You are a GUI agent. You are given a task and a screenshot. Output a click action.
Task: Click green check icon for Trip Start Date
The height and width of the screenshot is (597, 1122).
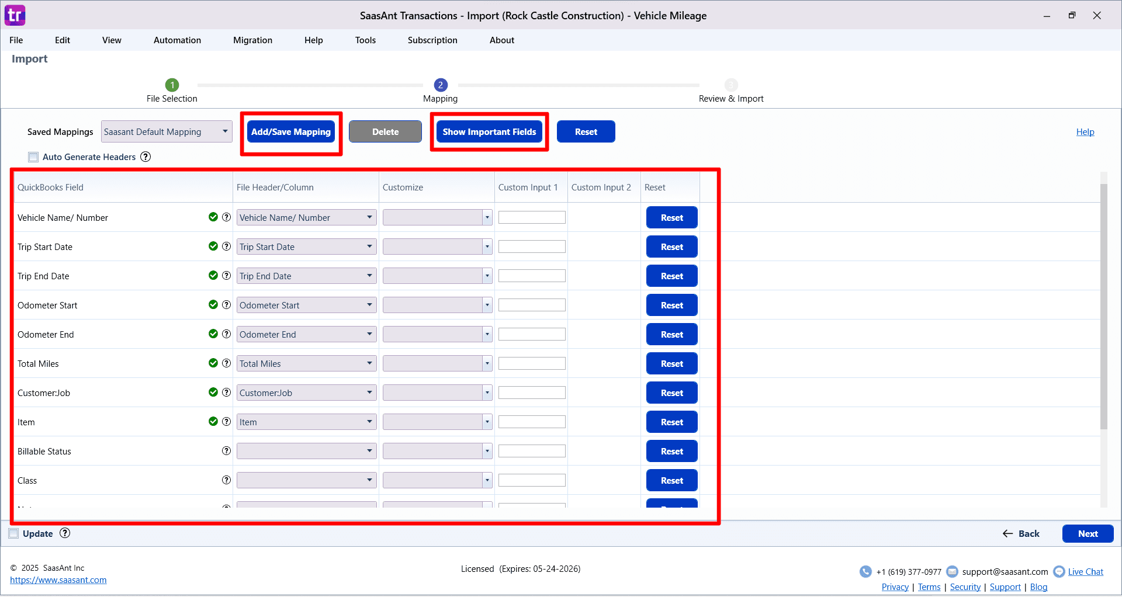[213, 247]
